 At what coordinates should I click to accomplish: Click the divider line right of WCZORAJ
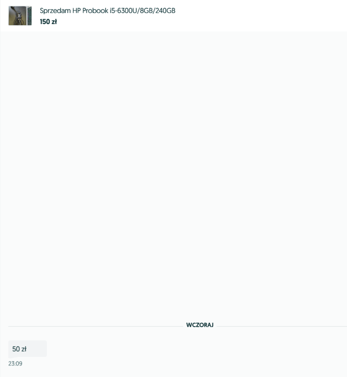coord(282,327)
